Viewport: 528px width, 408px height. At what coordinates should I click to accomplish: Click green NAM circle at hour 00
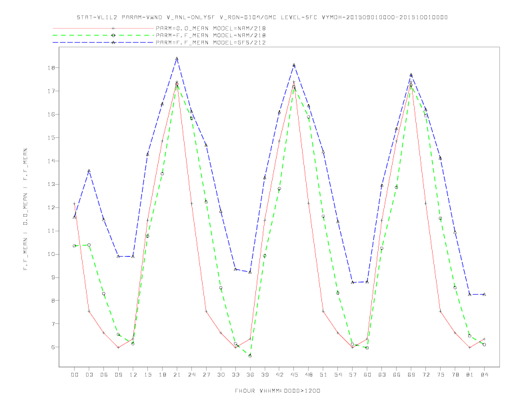point(75,246)
